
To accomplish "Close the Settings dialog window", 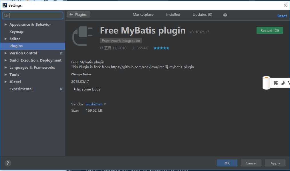I will pyautogui.click(x=285, y=5).
